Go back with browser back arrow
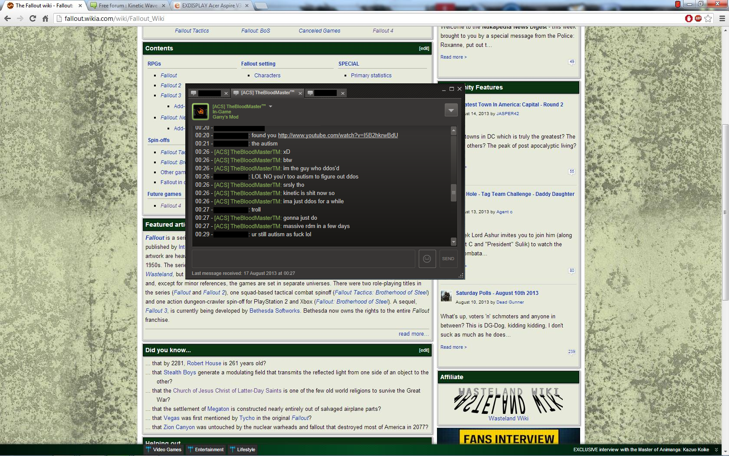Image resolution: width=729 pixels, height=456 pixels. pos(7,18)
